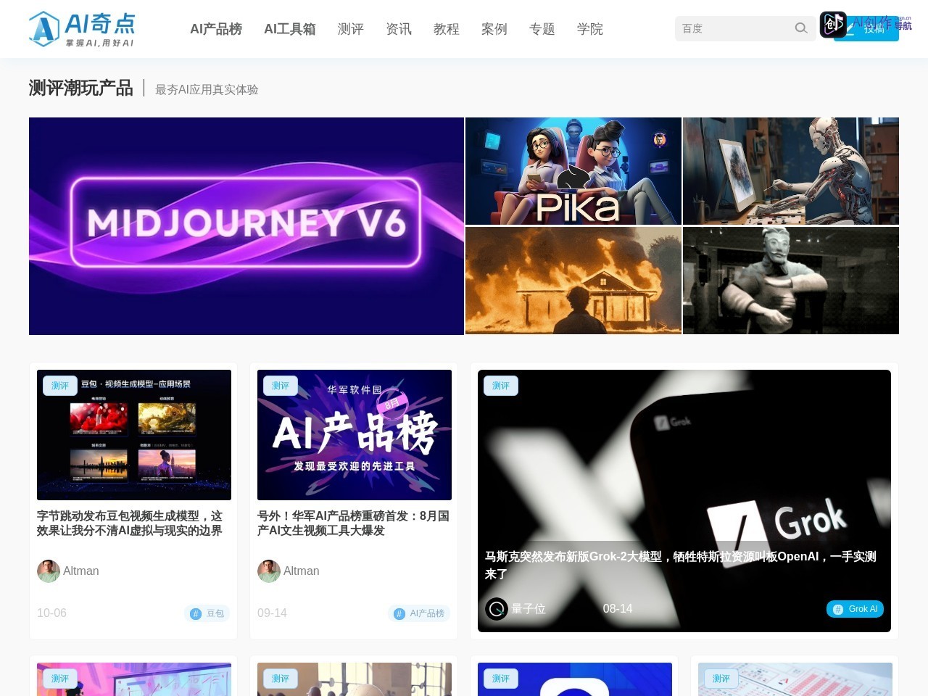Open the Pika banner image
This screenshot has width=928, height=696.
pyautogui.click(x=573, y=171)
